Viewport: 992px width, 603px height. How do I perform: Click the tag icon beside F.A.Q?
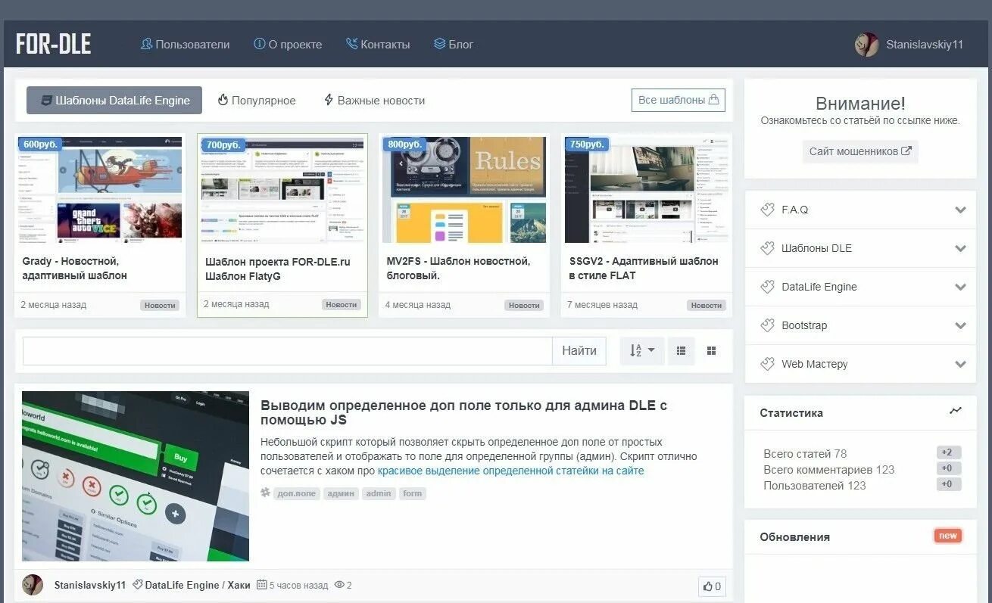tap(767, 210)
